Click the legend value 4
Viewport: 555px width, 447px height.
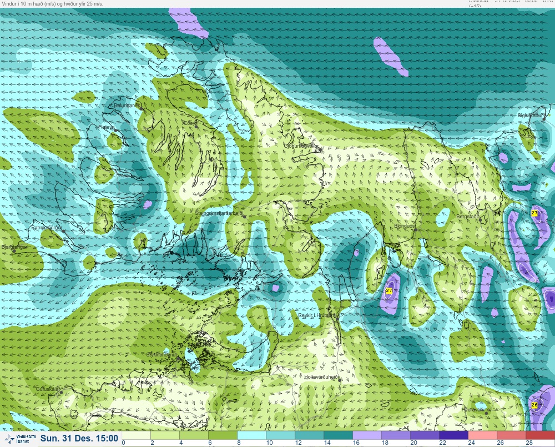(181, 443)
